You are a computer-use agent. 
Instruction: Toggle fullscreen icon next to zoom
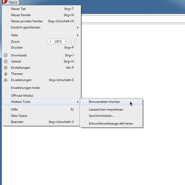pos(74,42)
